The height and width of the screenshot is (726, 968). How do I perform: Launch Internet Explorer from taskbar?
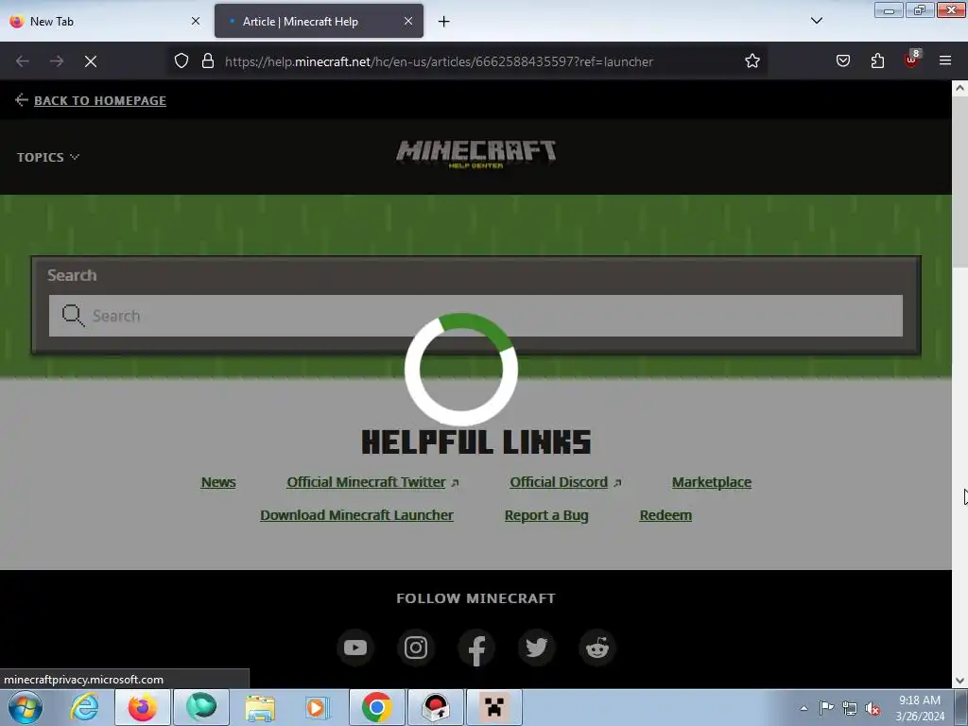coord(84,707)
